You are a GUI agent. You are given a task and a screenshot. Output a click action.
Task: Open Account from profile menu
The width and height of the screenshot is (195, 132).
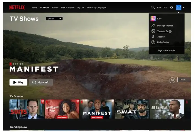pyautogui.click(x=161, y=37)
